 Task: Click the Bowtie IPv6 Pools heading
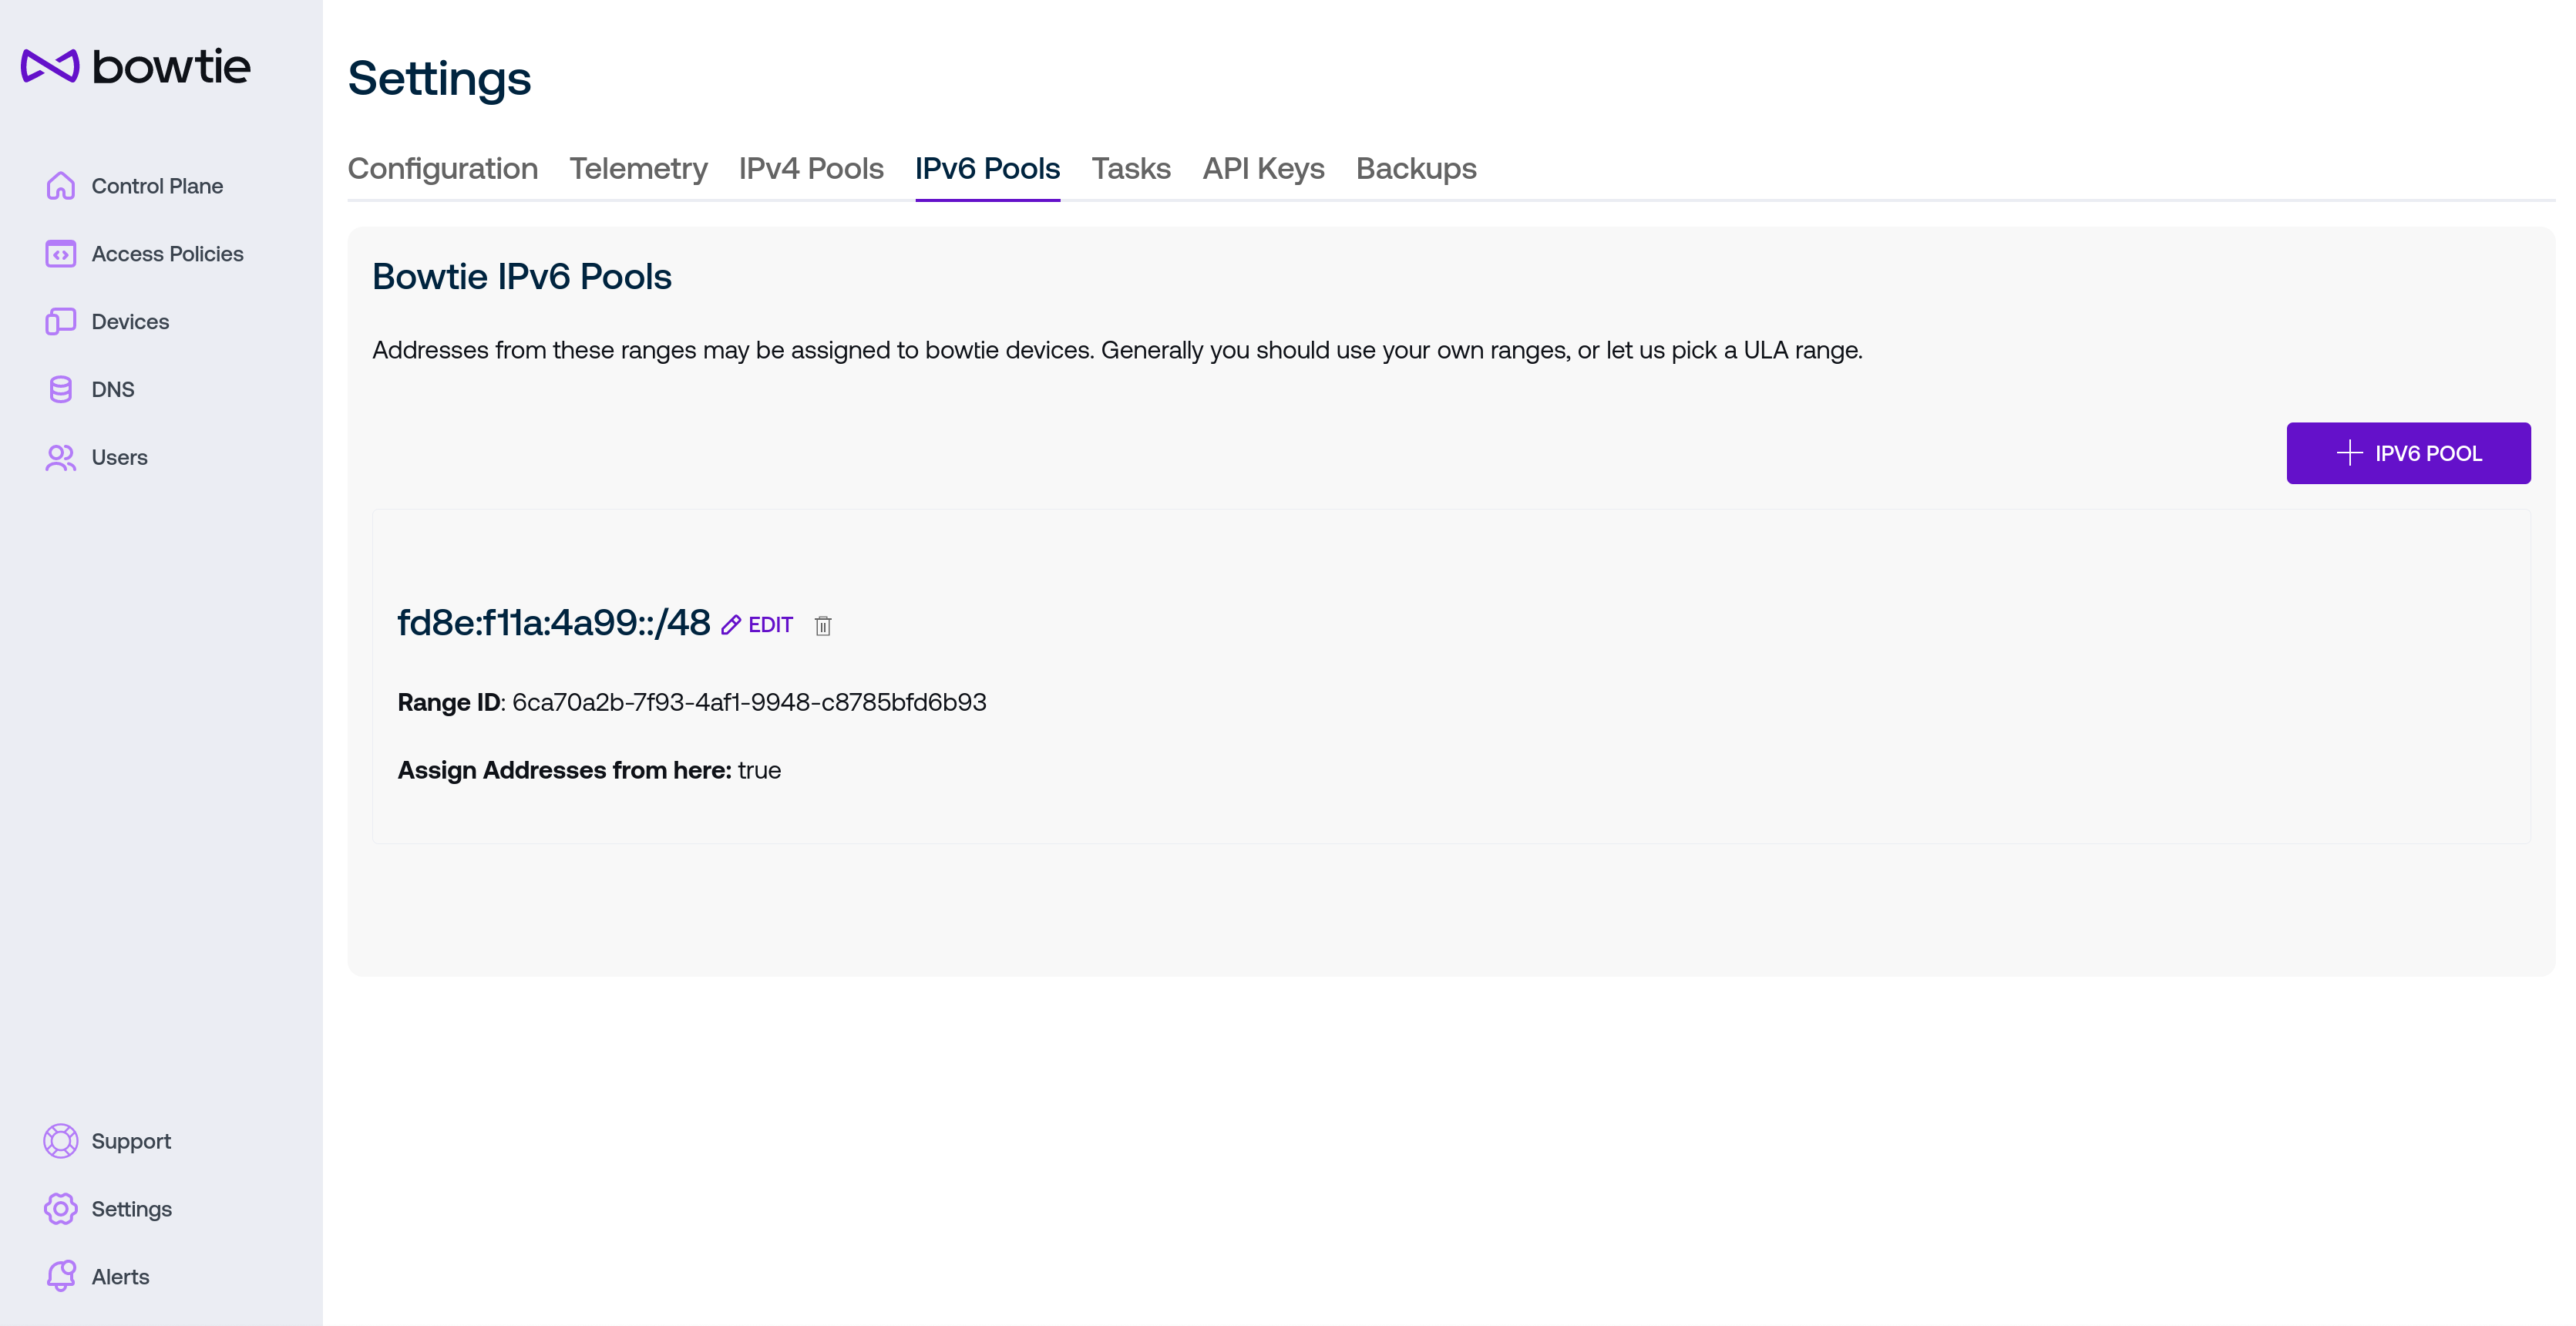pyautogui.click(x=521, y=276)
